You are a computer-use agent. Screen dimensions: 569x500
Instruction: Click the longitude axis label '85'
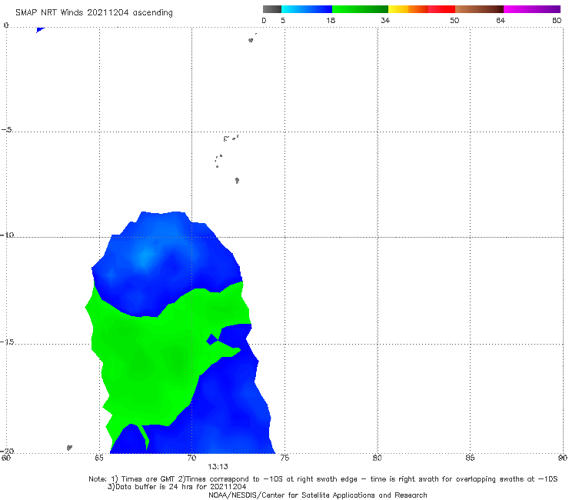click(470, 458)
